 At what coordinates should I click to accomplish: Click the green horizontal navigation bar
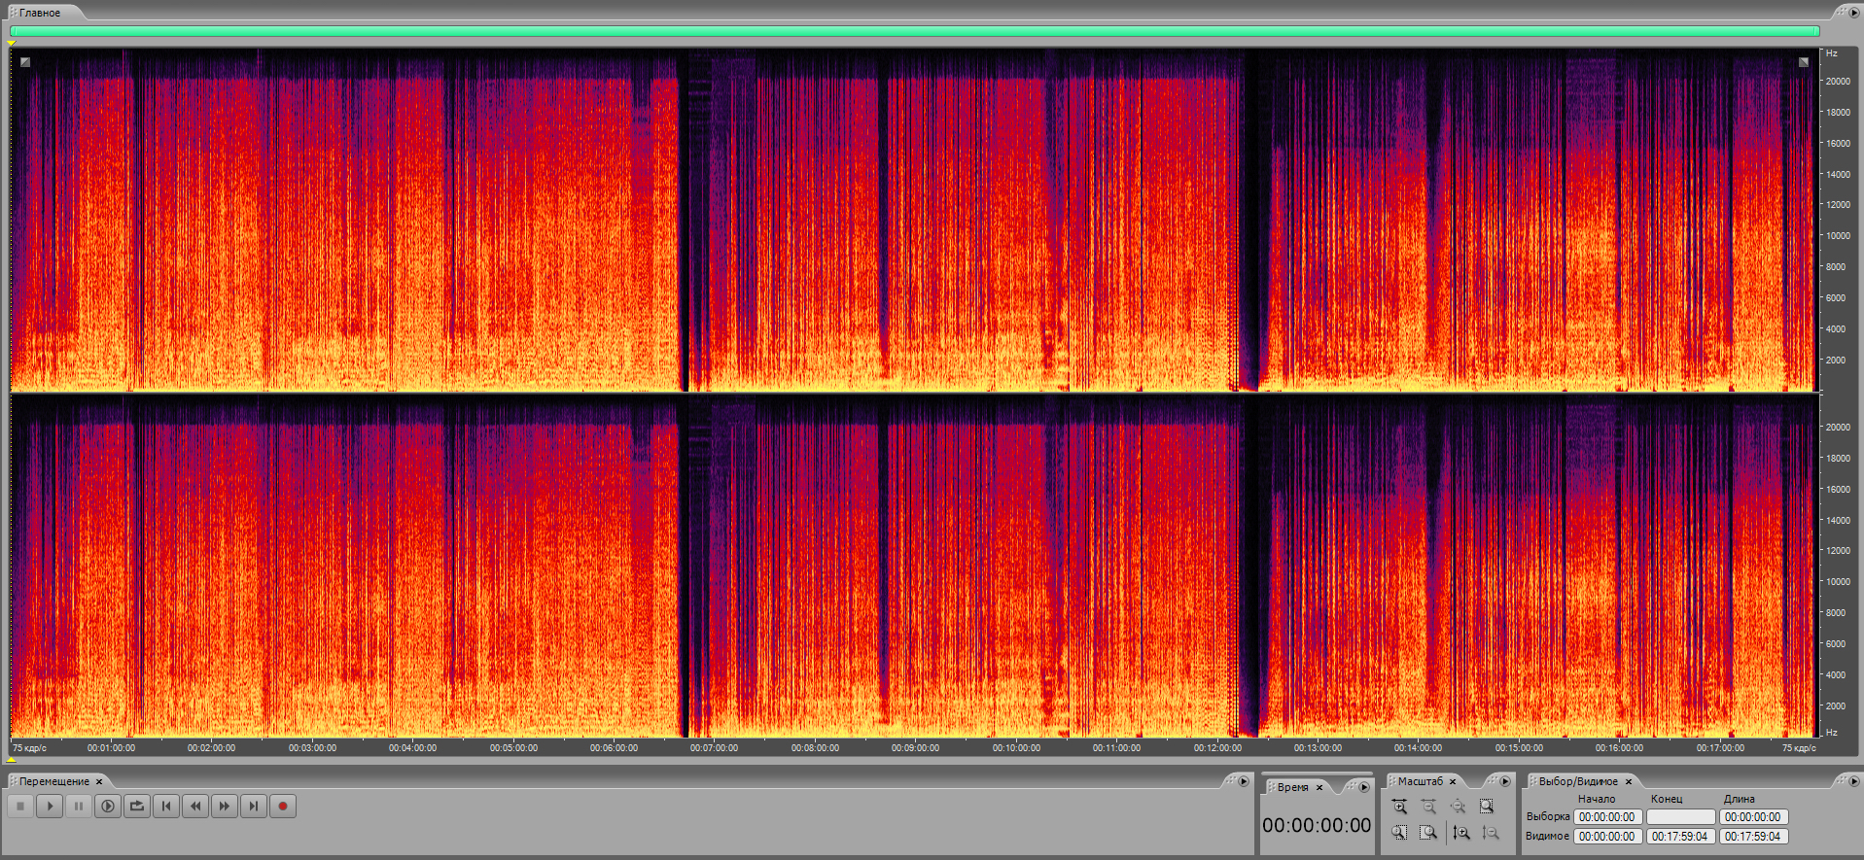[914, 31]
